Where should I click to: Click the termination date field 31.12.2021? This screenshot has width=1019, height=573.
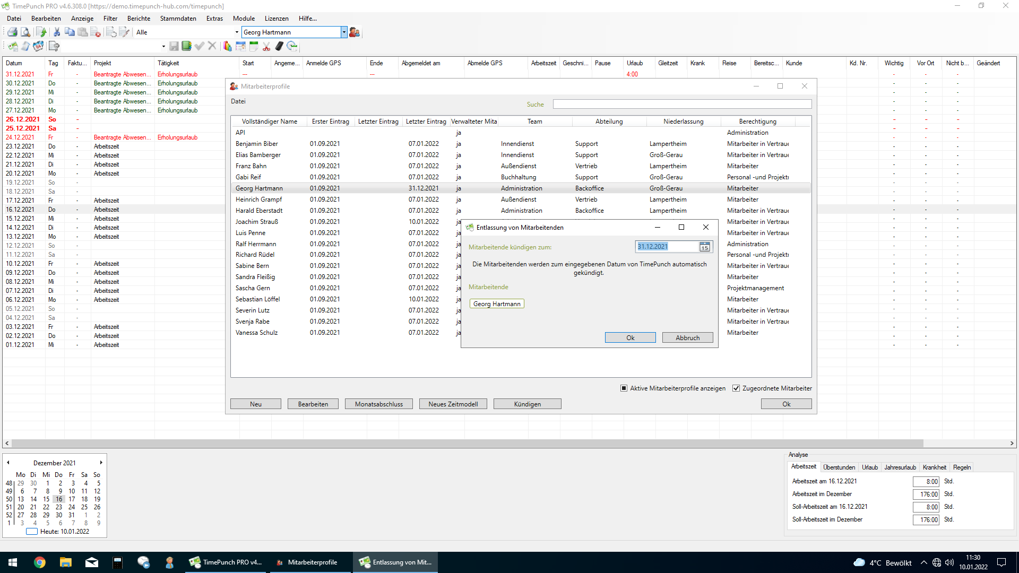pos(667,247)
